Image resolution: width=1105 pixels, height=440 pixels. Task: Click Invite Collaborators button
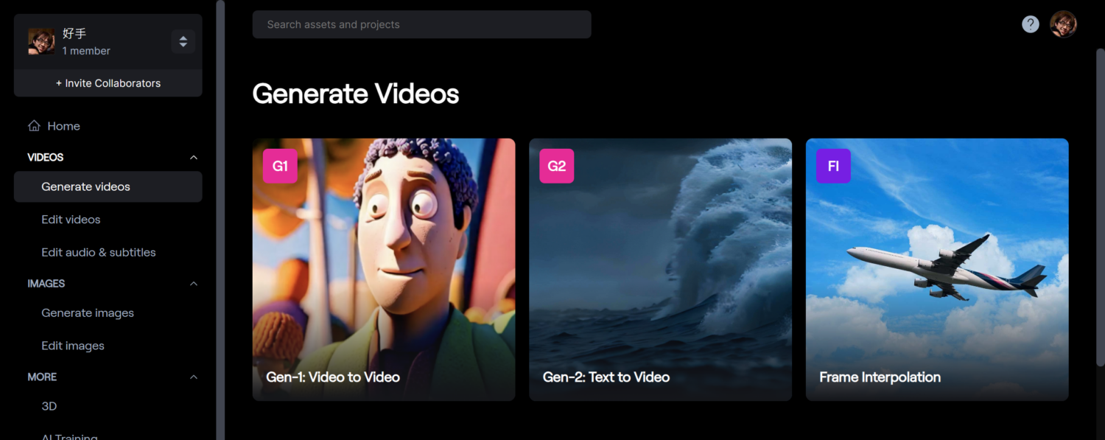click(108, 83)
